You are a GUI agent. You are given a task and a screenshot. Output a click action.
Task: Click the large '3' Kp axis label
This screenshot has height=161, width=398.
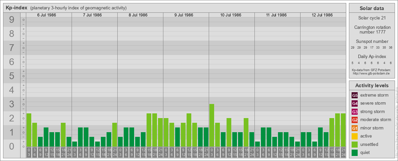(x=12, y=104)
